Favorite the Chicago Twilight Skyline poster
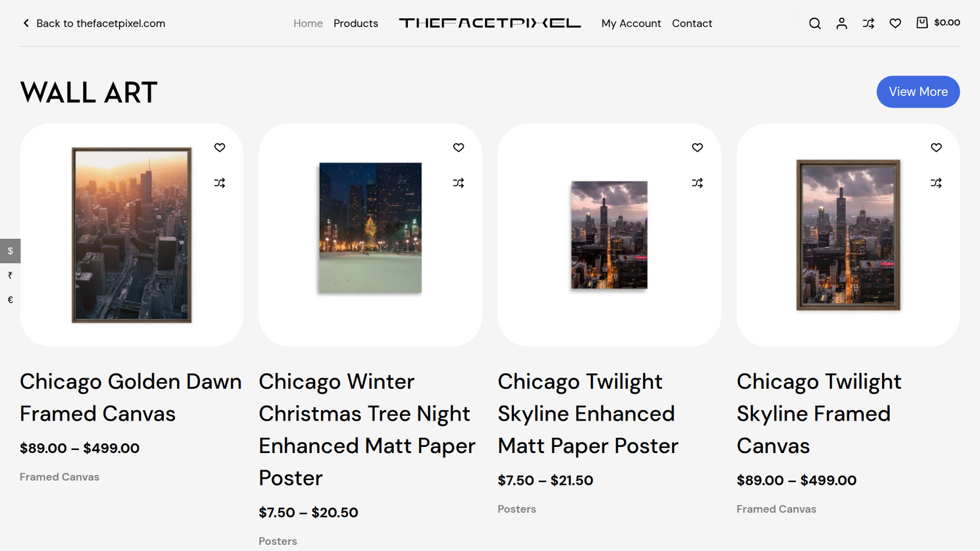The height and width of the screenshot is (551, 980). click(698, 148)
